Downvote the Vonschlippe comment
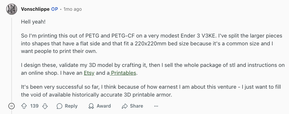 pyautogui.click(x=45, y=106)
